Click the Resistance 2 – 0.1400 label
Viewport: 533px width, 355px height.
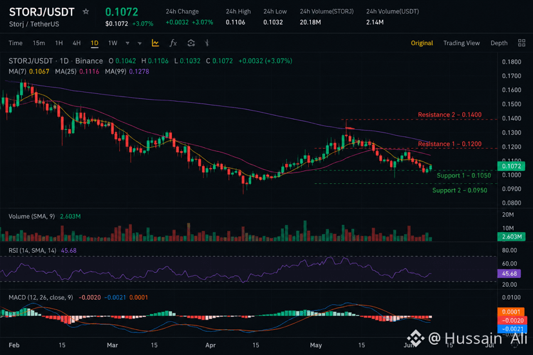(x=449, y=115)
